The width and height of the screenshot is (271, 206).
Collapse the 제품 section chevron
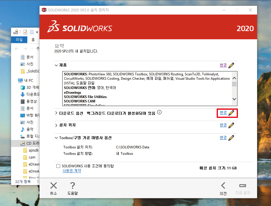56,65
